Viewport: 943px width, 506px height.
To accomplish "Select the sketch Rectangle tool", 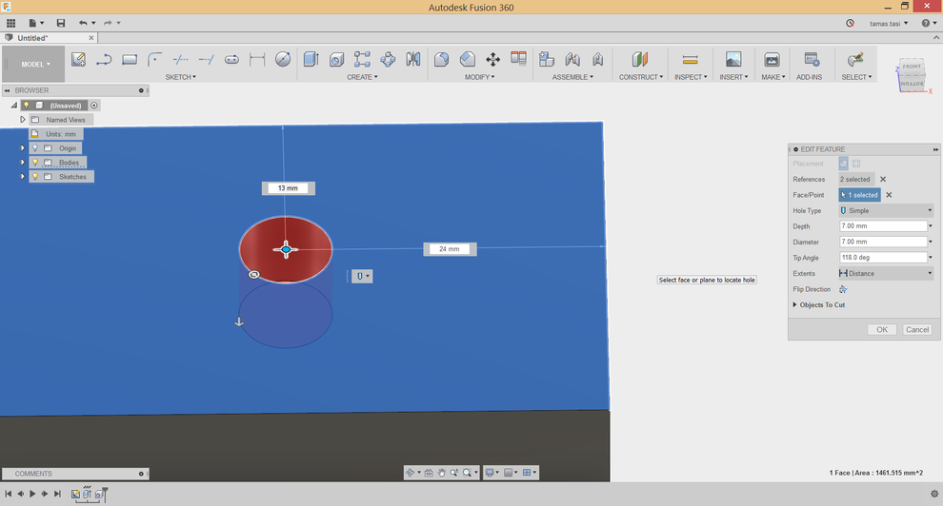I will (x=130, y=59).
